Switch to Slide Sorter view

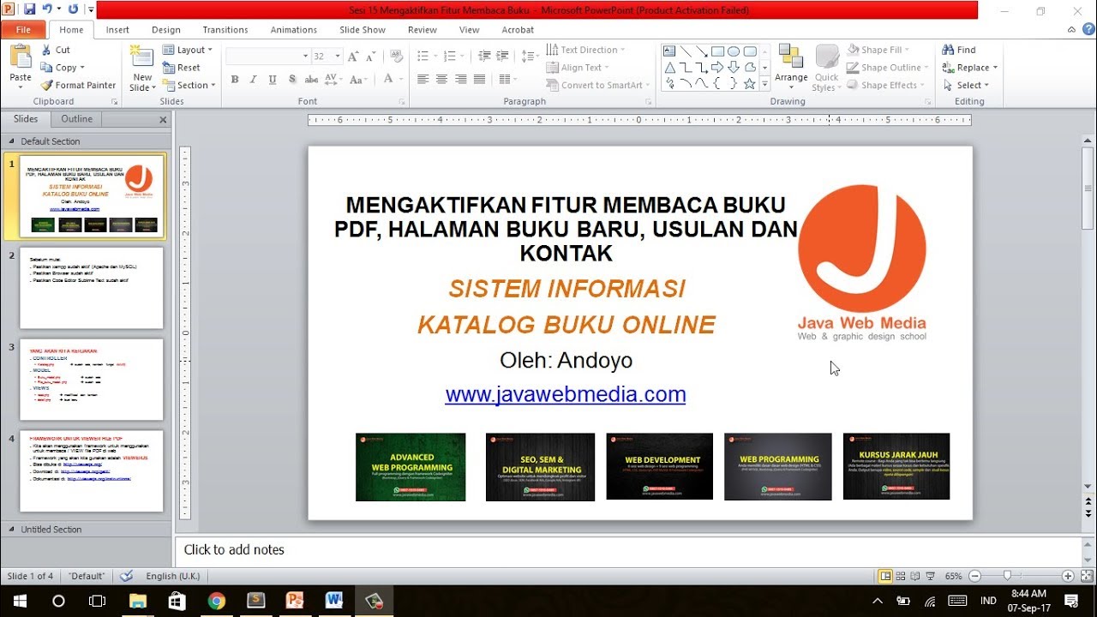click(x=901, y=576)
